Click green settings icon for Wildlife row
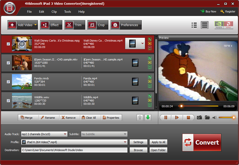This screenshot has height=165, width=239. [150, 96]
